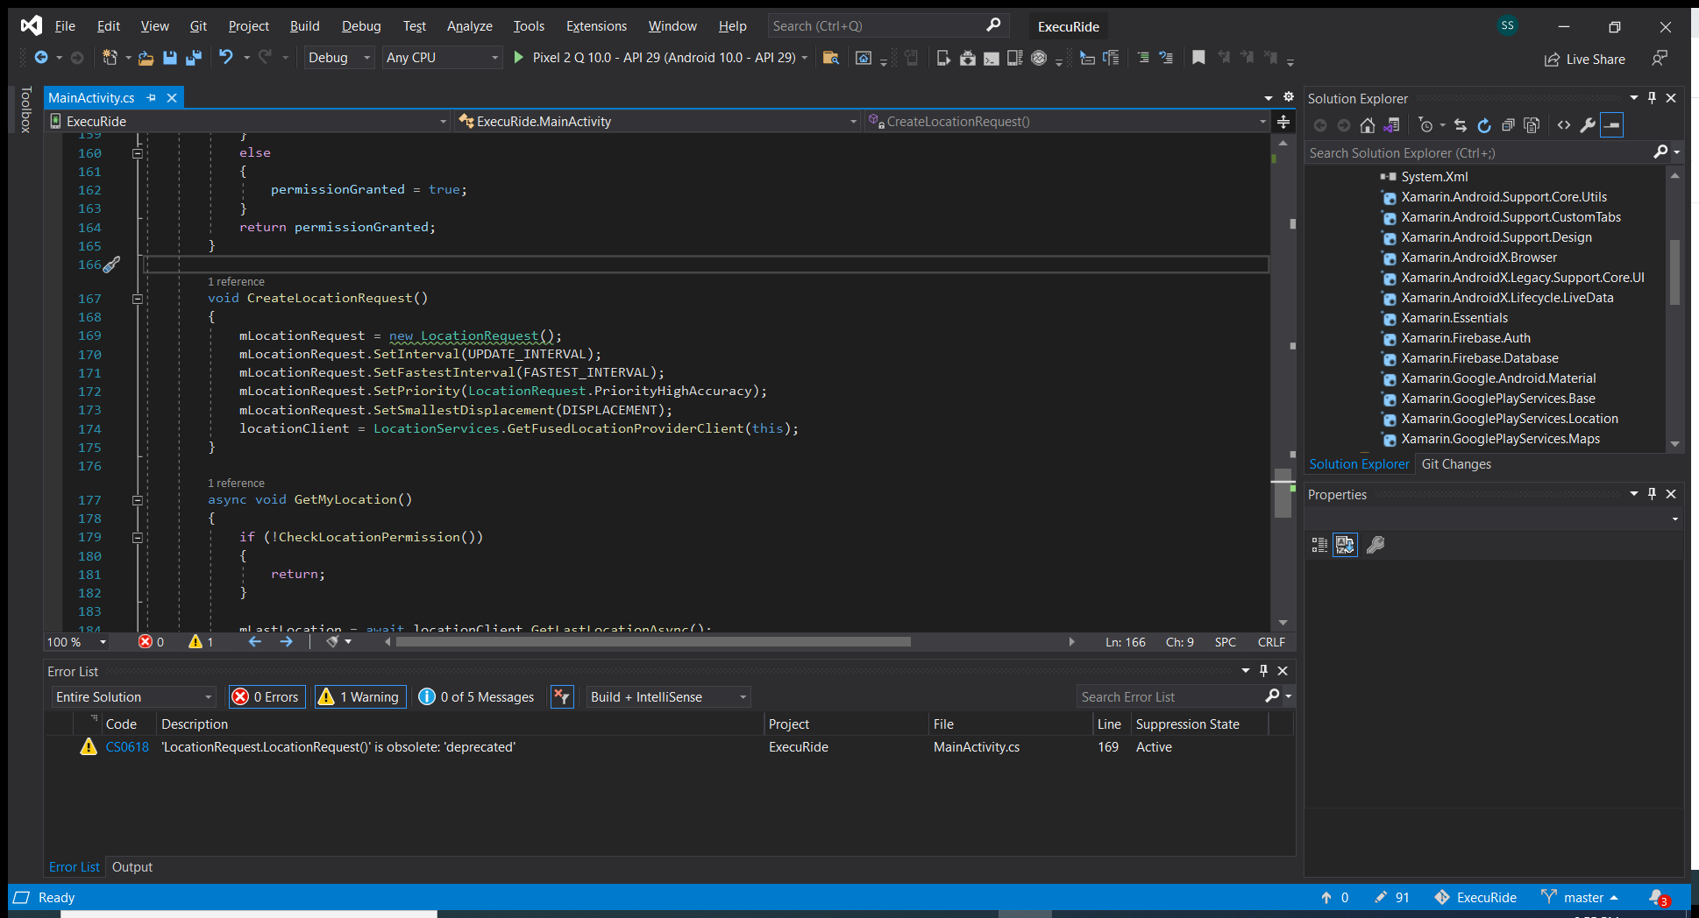This screenshot has height=918, width=1699.
Task: Toggle the 0 Errors filter button
Action: click(267, 697)
